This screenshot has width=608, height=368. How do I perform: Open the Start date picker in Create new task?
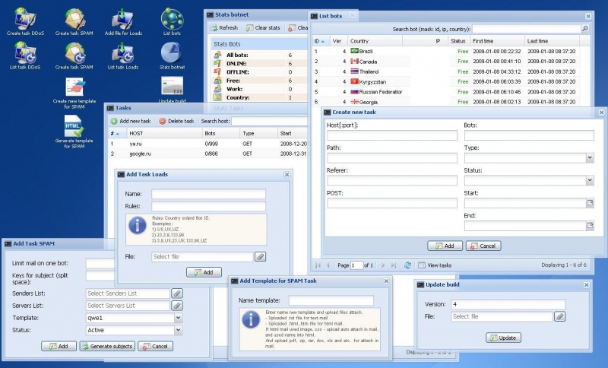point(589,203)
